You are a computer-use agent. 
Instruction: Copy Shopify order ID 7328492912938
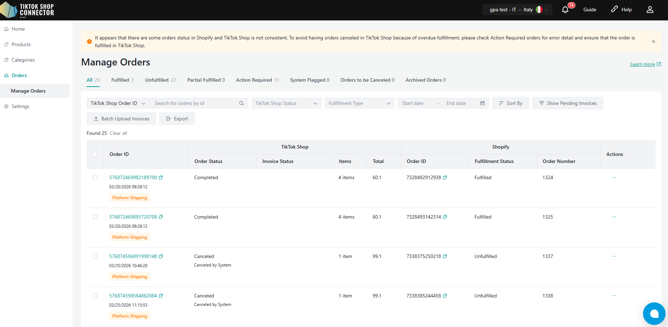(445, 177)
